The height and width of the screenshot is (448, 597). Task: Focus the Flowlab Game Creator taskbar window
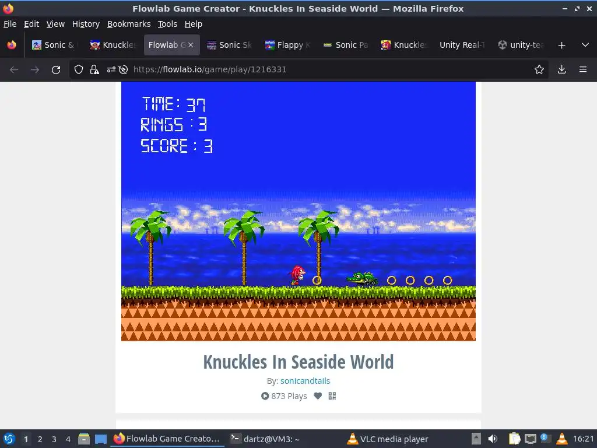167,439
